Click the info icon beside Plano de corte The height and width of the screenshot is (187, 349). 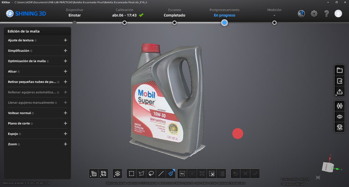(x=32, y=124)
